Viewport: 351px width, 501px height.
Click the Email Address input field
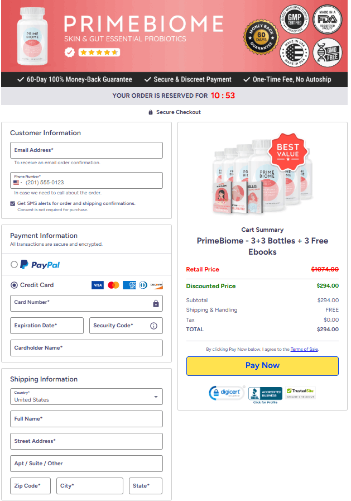coord(86,150)
